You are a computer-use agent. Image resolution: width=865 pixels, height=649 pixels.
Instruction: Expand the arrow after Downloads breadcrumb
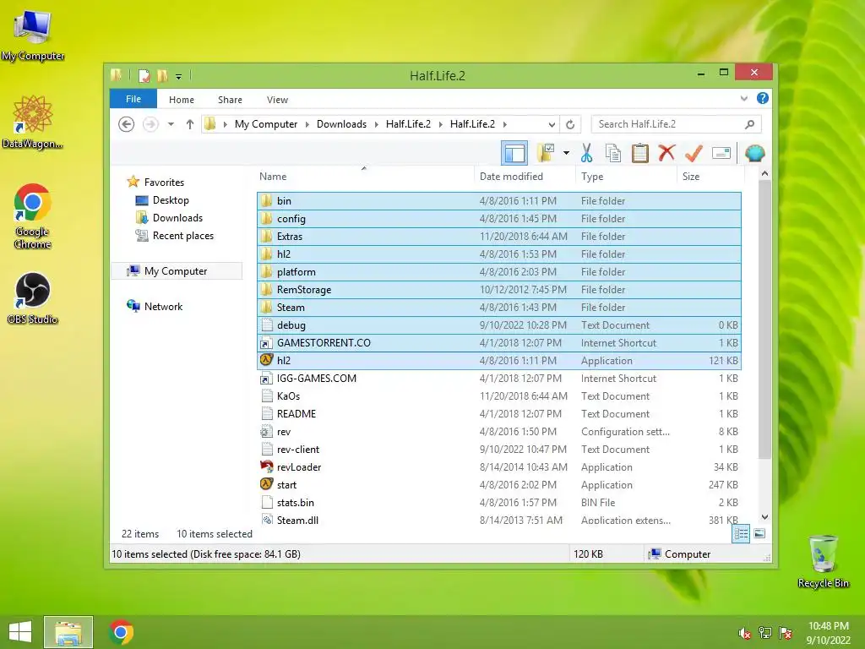pyautogui.click(x=376, y=124)
